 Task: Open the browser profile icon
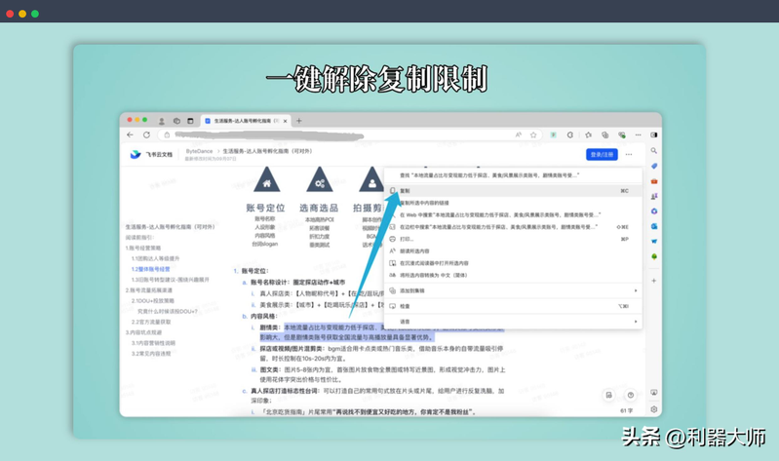click(x=162, y=121)
